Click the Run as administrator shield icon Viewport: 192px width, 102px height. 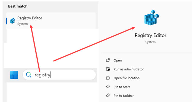[x=108, y=69]
